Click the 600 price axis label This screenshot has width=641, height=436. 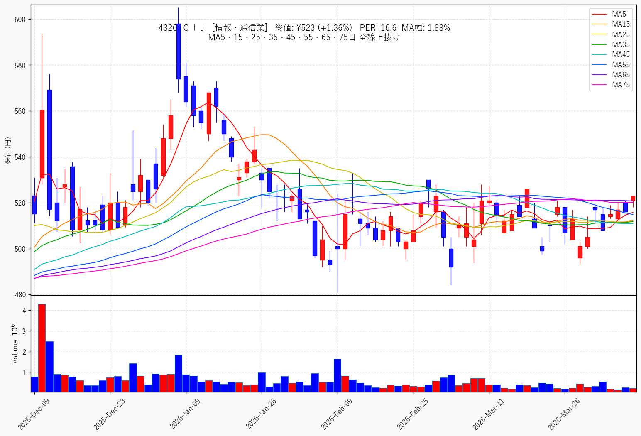(20, 20)
